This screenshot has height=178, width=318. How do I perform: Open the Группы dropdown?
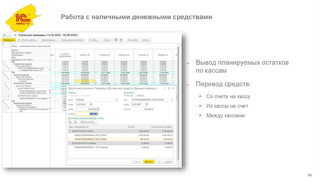click(x=107, y=40)
